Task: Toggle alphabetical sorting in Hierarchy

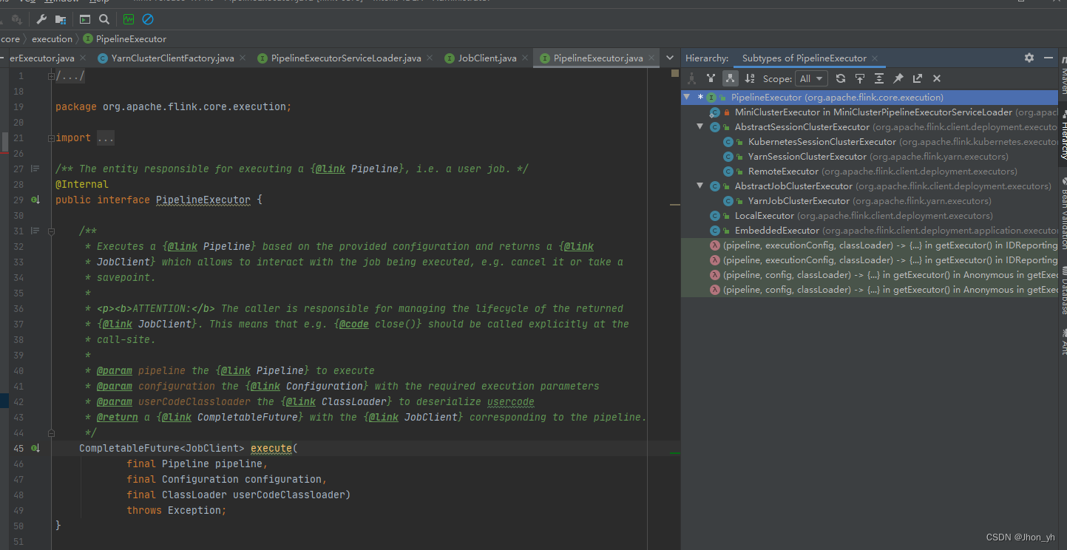Action: pyautogui.click(x=749, y=78)
